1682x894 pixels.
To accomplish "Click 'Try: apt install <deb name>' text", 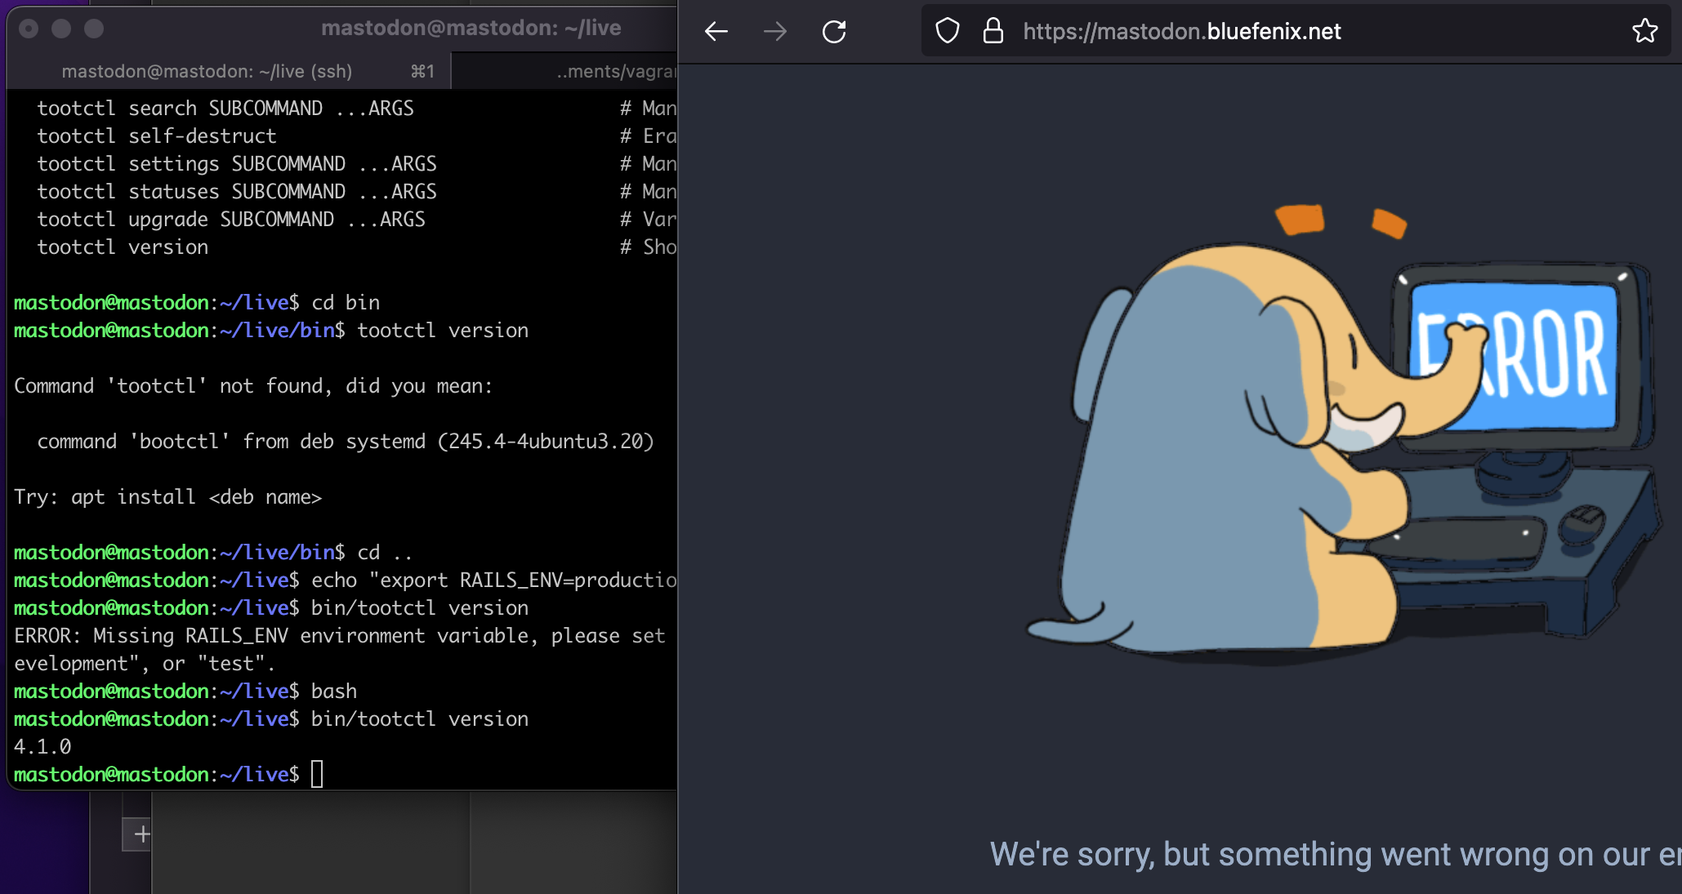I will tap(167, 496).
